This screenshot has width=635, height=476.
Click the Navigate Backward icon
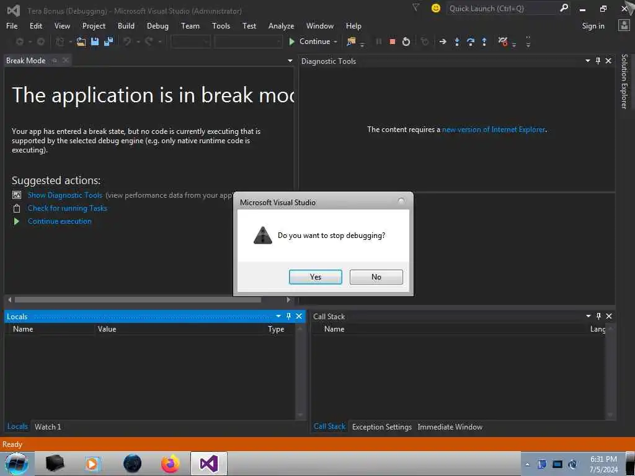click(19, 42)
